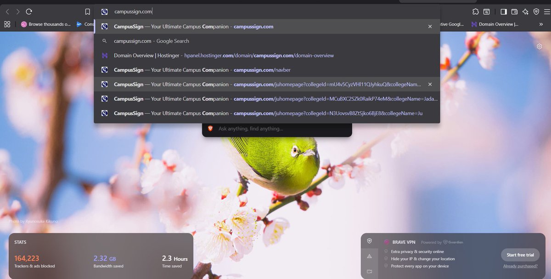
Task: Open the Hostinger Domain Overview suggestion
Action: click(266, 55)
